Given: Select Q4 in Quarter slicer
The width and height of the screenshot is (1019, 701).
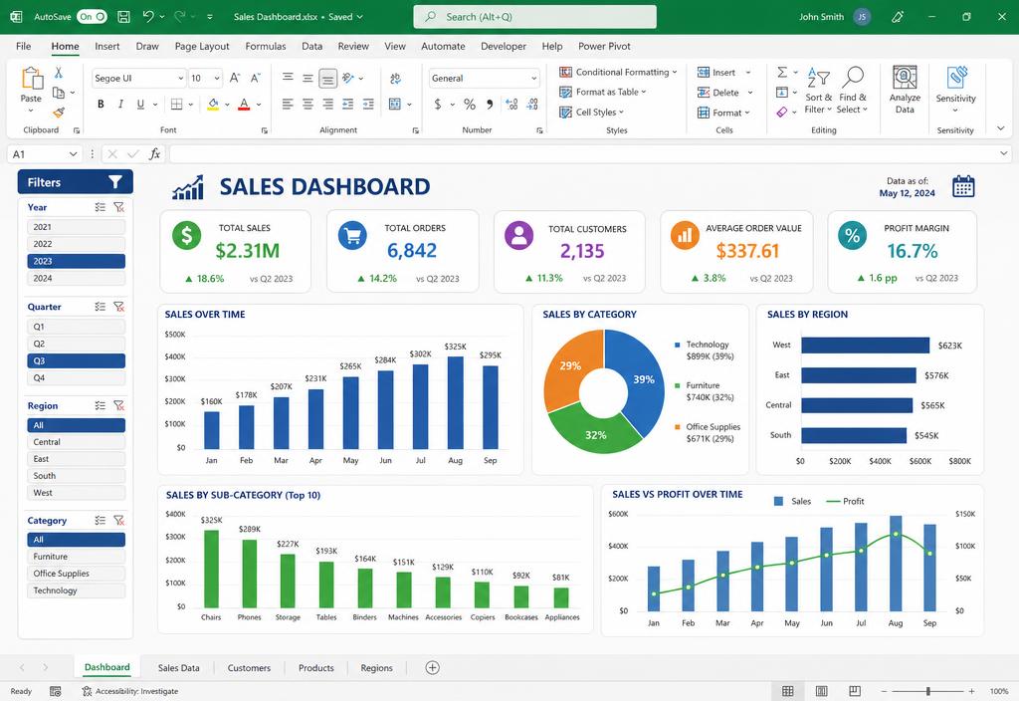Looking at the screenshot, I should (76, 377).
